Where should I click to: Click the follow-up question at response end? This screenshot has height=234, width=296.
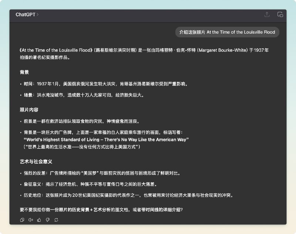point(101,210)
